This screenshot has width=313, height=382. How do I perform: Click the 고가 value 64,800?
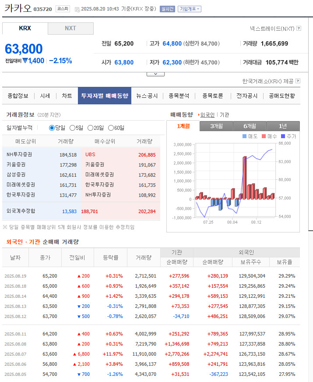[172, 43]
